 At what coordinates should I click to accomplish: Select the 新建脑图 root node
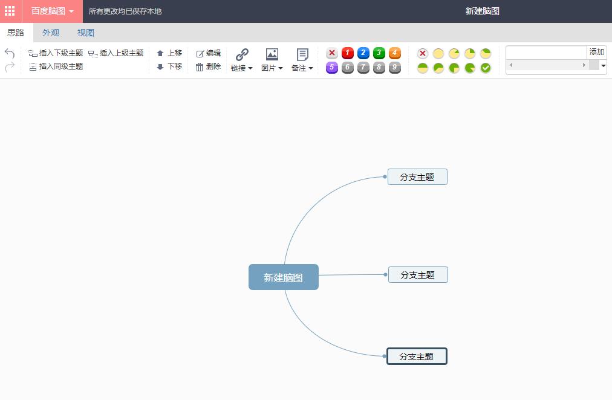point(283,277)
